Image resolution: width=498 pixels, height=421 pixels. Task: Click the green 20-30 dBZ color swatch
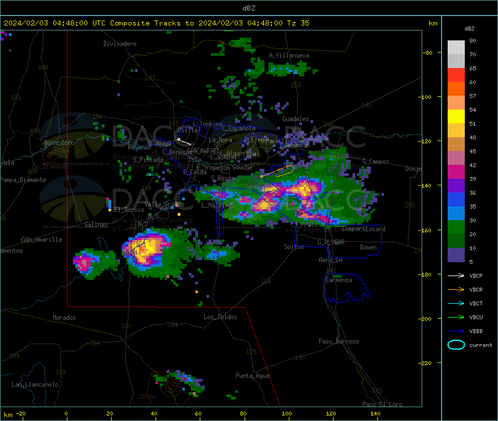[x=456, y=227]
